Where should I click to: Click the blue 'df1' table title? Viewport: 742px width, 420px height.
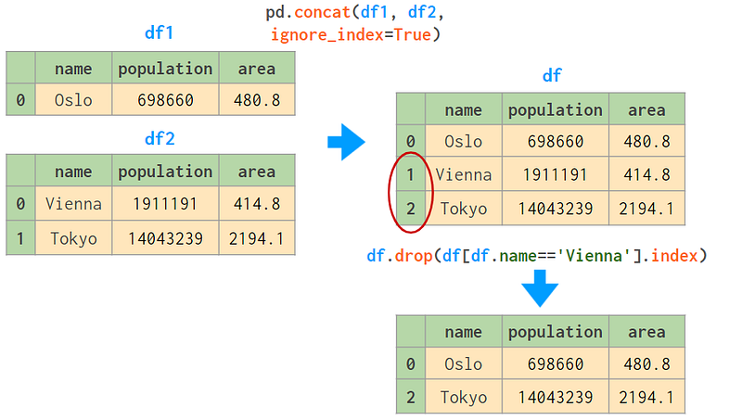pyautogui.click(x=159, y=32)
